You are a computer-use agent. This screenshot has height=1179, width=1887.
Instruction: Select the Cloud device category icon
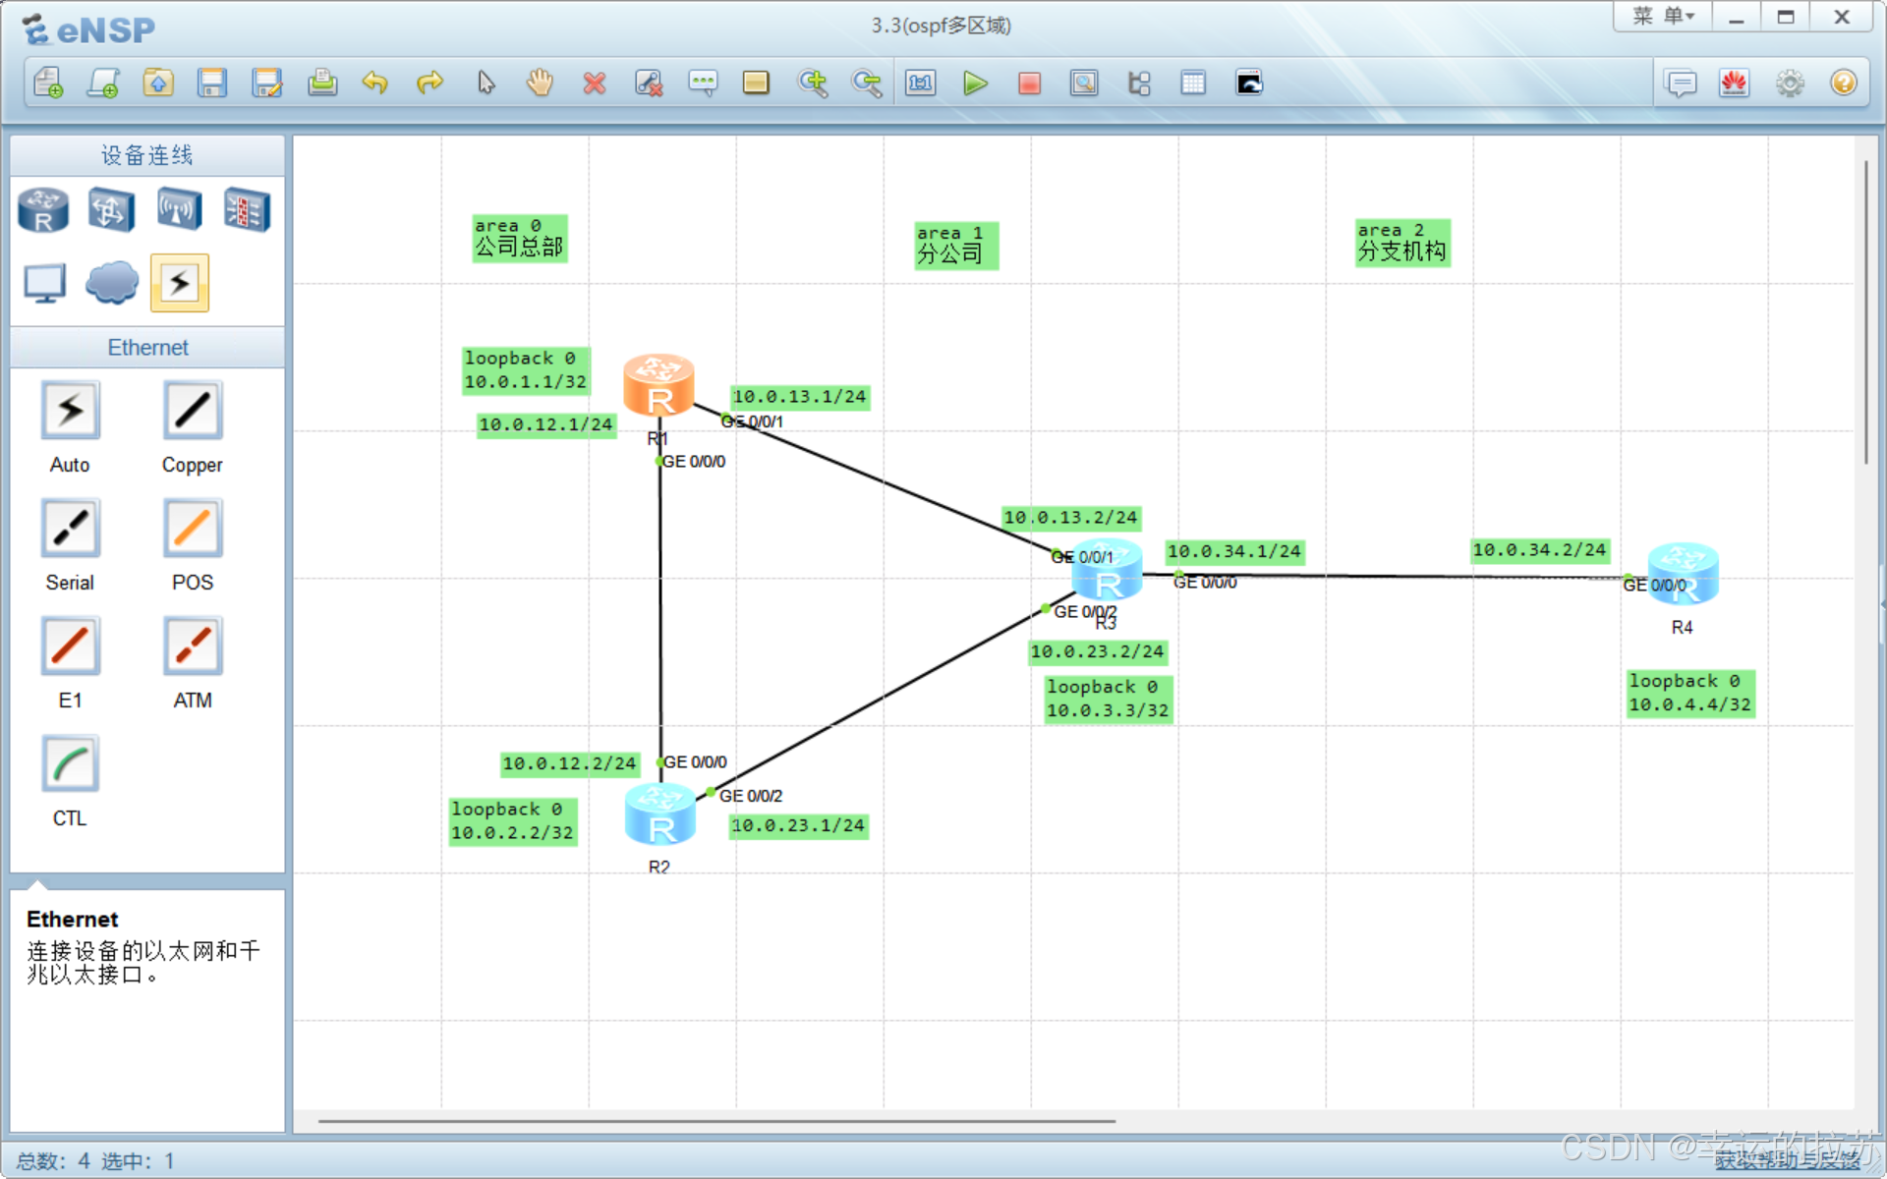[111, 283]
